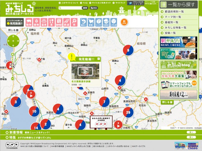This screenshot has width=202, height=151.
Task: Select the 祭 festival category icon
Action: tap(74, 22)
